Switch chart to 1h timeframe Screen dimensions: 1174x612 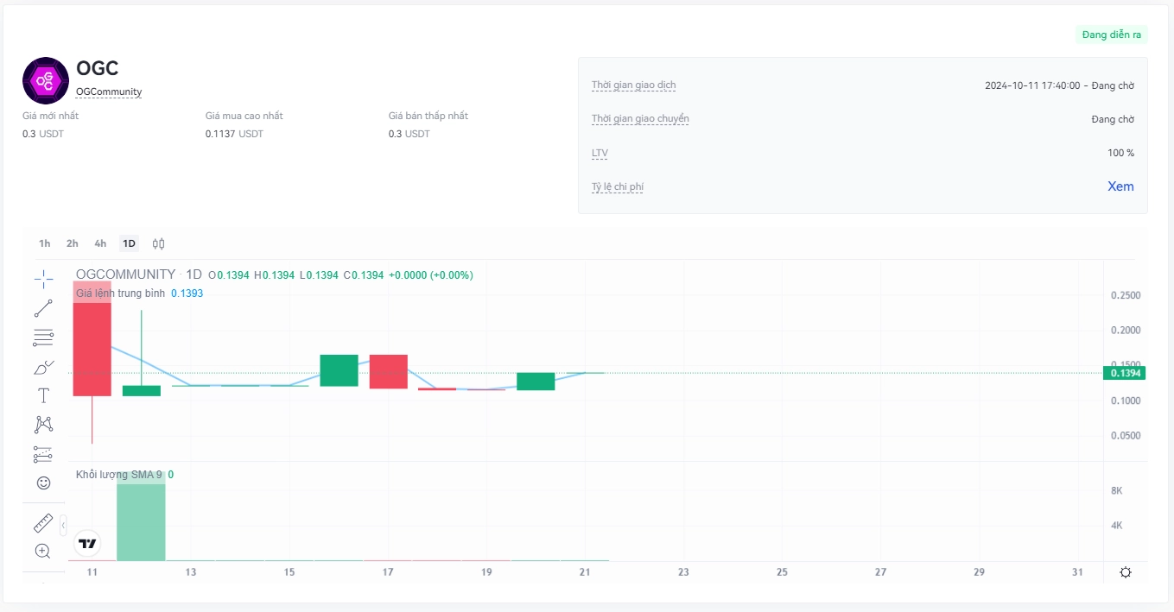tap(44, 243)
